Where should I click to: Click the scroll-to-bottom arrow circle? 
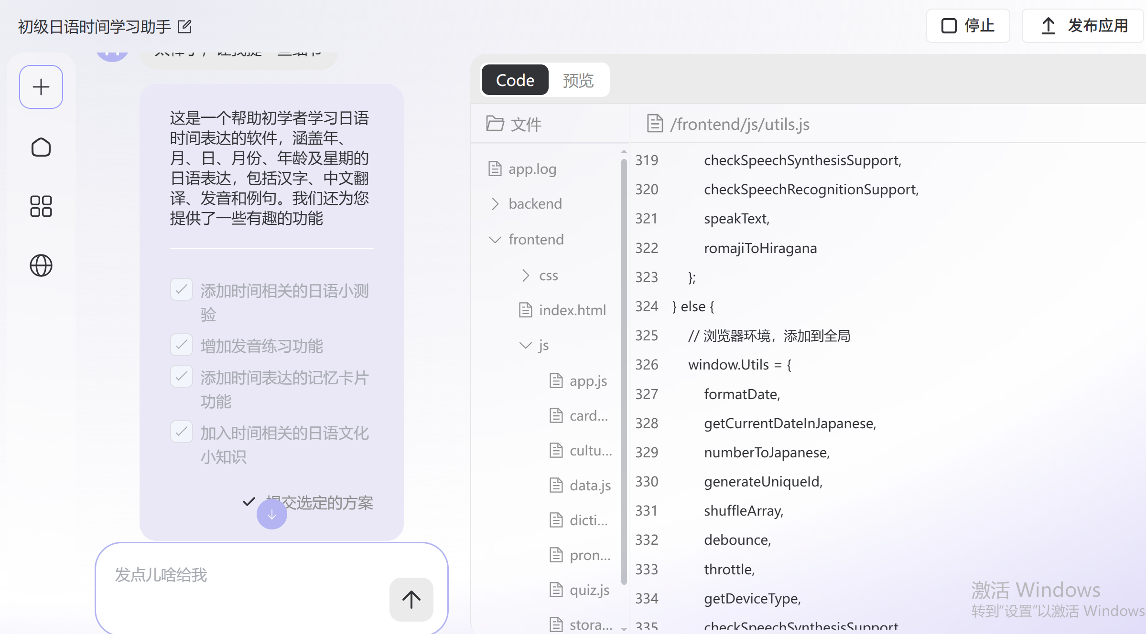pyautogui.click(x=271, y=515)
